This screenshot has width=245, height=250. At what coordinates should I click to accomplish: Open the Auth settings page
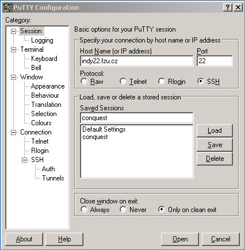(48, 169)
